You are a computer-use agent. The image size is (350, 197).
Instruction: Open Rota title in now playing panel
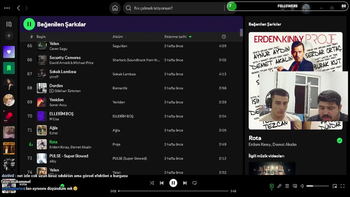click(x=255, y=138)
